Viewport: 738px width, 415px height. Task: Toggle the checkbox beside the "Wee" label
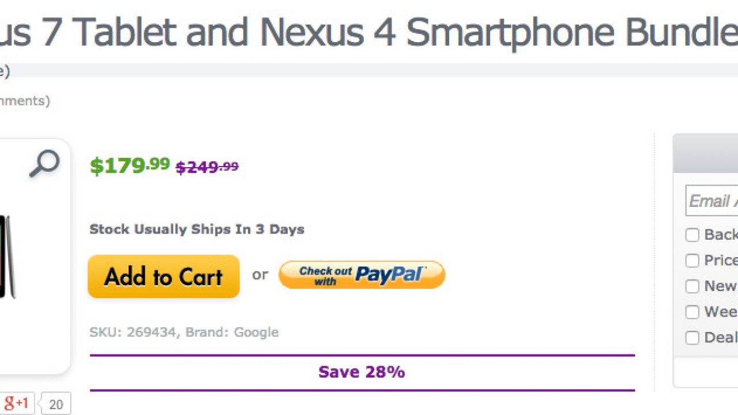coord(692,312)
